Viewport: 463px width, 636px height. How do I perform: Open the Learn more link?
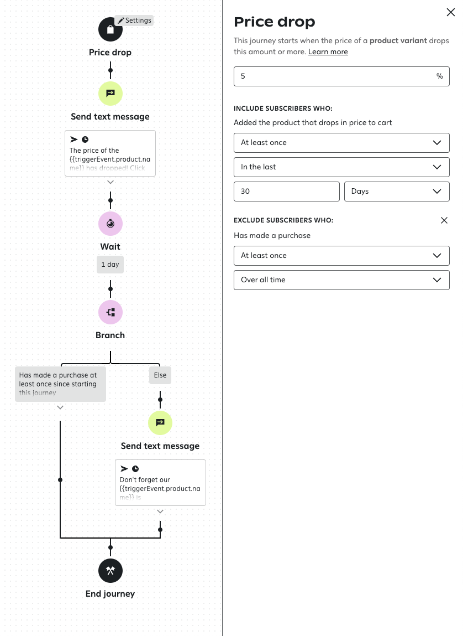[x=328, y=51]
